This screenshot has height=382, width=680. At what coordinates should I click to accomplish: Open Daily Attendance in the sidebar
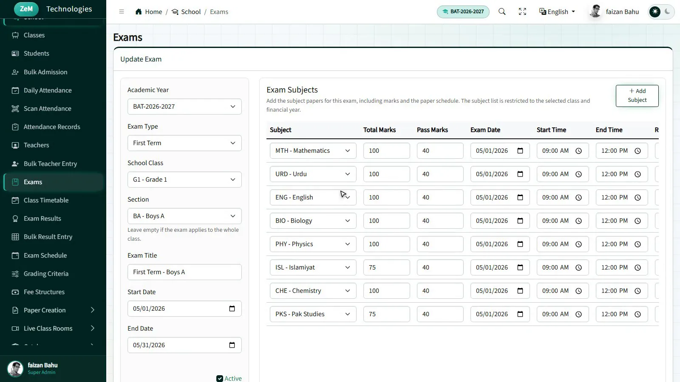point(53,90)
